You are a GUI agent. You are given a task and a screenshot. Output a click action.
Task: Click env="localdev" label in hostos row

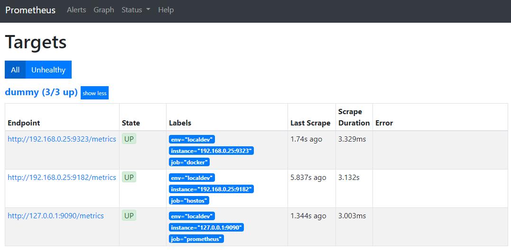pos(192,178)
